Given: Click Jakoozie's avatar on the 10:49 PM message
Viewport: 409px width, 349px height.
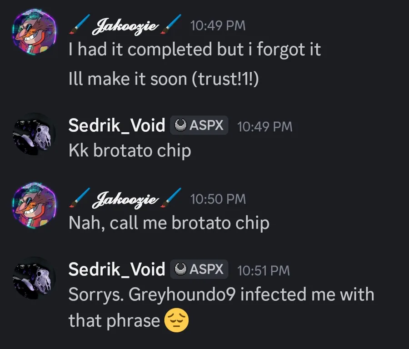Looking at the screenshot, I should (x=34, y=33).
